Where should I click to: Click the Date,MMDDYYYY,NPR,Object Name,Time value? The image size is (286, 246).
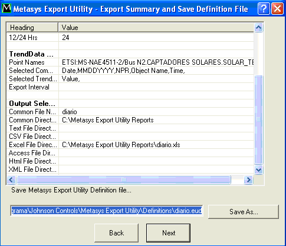[123, 71]
